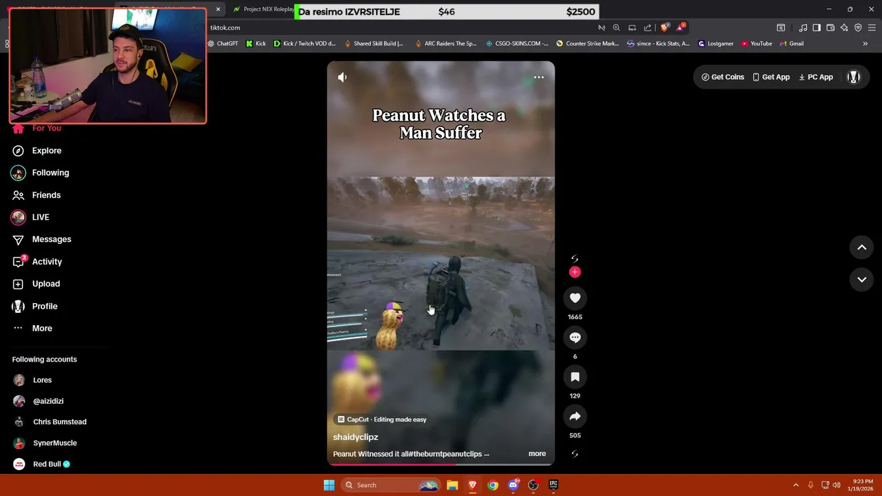882x496 pixels.
Task: Open comments via speech bubble icon
Action: 575,338
